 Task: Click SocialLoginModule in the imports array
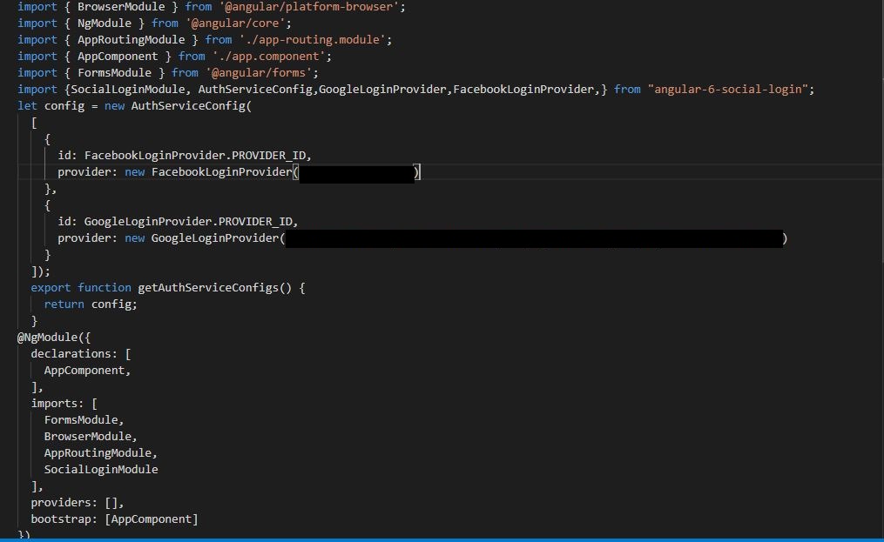coord(101,469)
